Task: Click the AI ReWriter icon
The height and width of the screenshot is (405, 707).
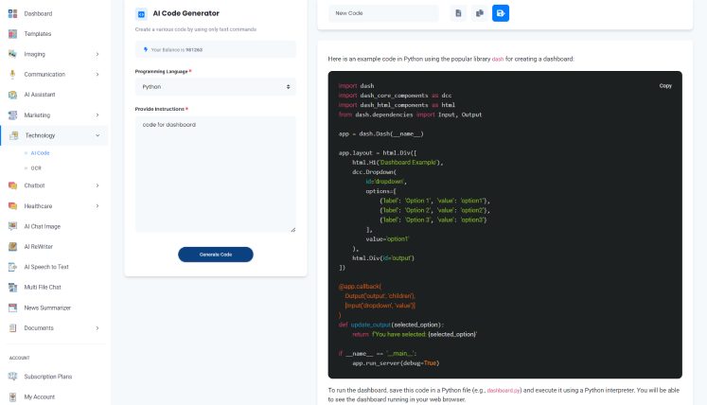Action: pyautogui.click(x=12, y=247)
